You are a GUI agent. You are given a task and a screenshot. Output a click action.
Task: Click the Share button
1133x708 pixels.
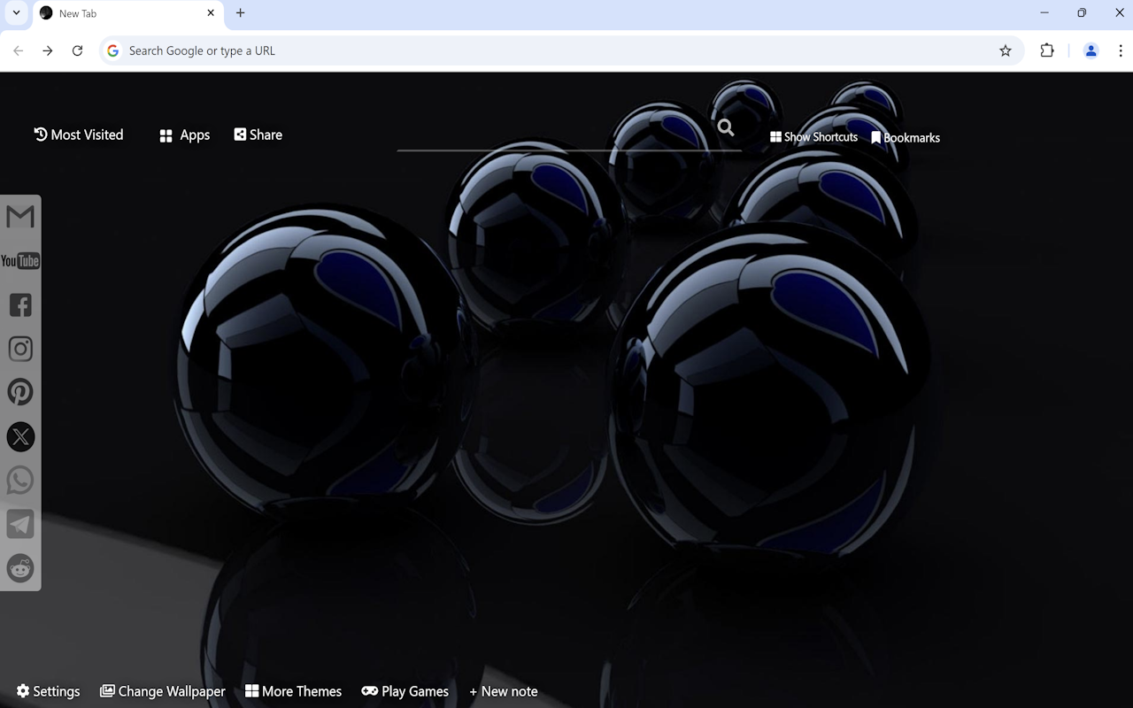coord(258,135)
